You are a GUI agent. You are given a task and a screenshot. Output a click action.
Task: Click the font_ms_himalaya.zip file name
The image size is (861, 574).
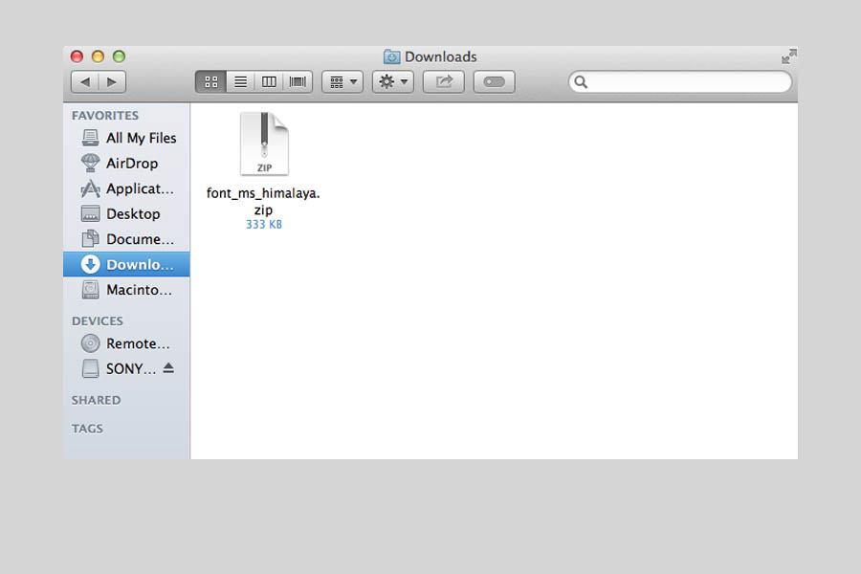click(x=264, y=201)
